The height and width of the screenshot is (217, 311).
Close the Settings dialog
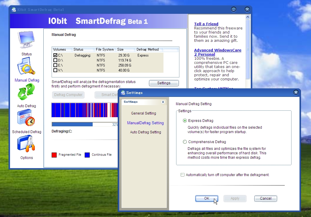296,92
